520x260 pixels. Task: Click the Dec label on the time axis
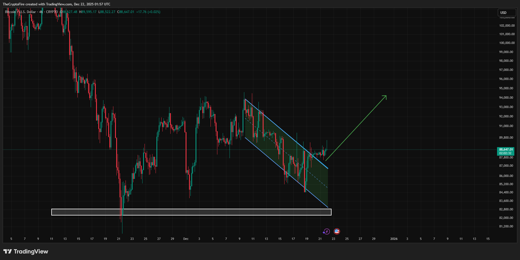coord(186,239)
